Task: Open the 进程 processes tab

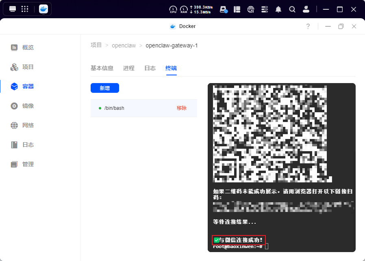Action: (128, 68)
